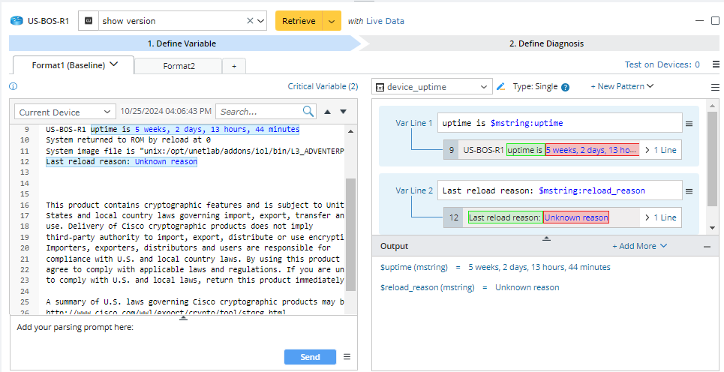724x372 pixels.
Task: Click the search magnifier icon in output toolbar
Action: [x=308, y=112]
